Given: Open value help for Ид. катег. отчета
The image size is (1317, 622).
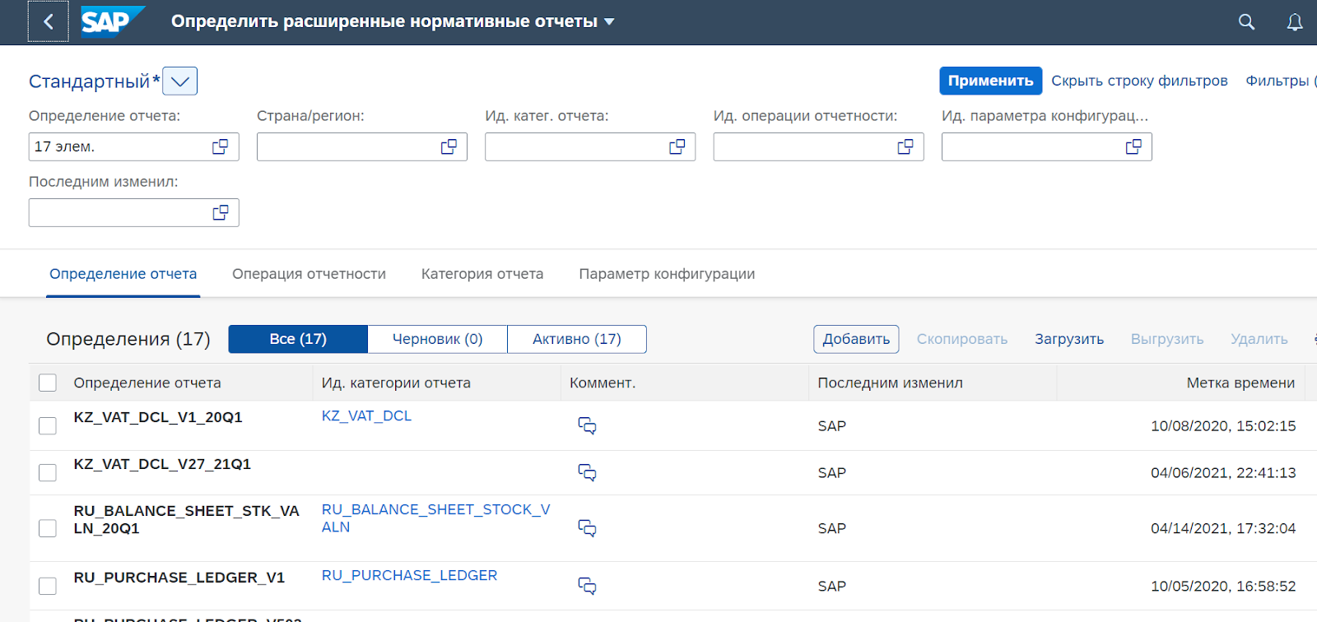Looking at the screenshot, I should 677,146.
